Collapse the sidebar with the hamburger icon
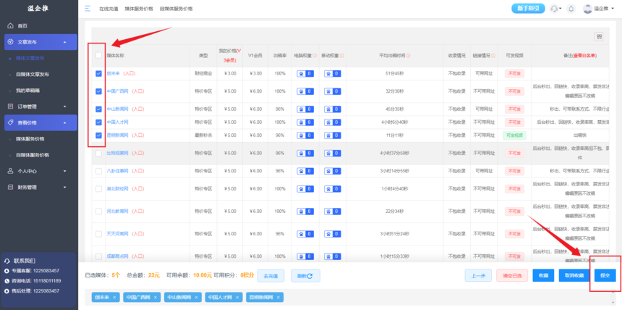 point(88,9)
